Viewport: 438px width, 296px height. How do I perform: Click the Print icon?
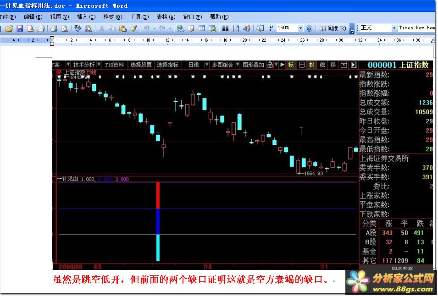(54, 28)
